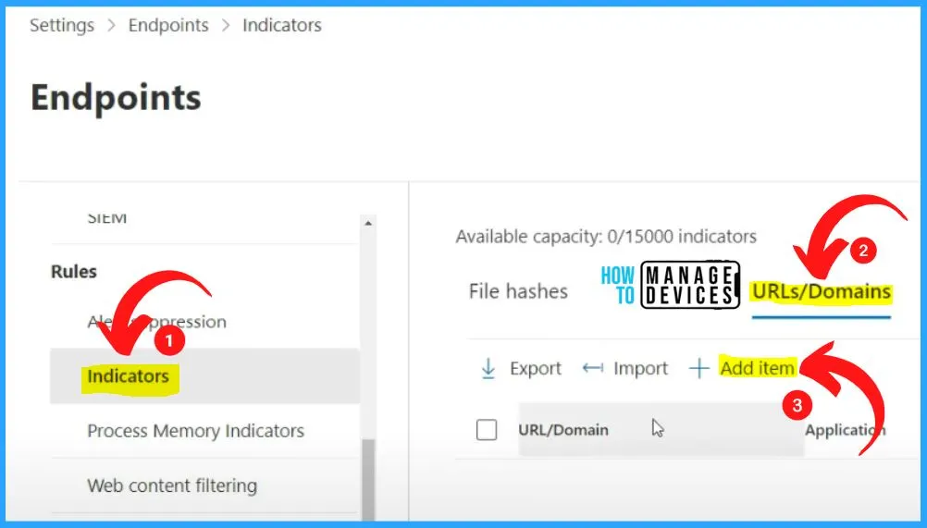
Task: Click the Rules section heading
Action: click(x=74, y=272)
